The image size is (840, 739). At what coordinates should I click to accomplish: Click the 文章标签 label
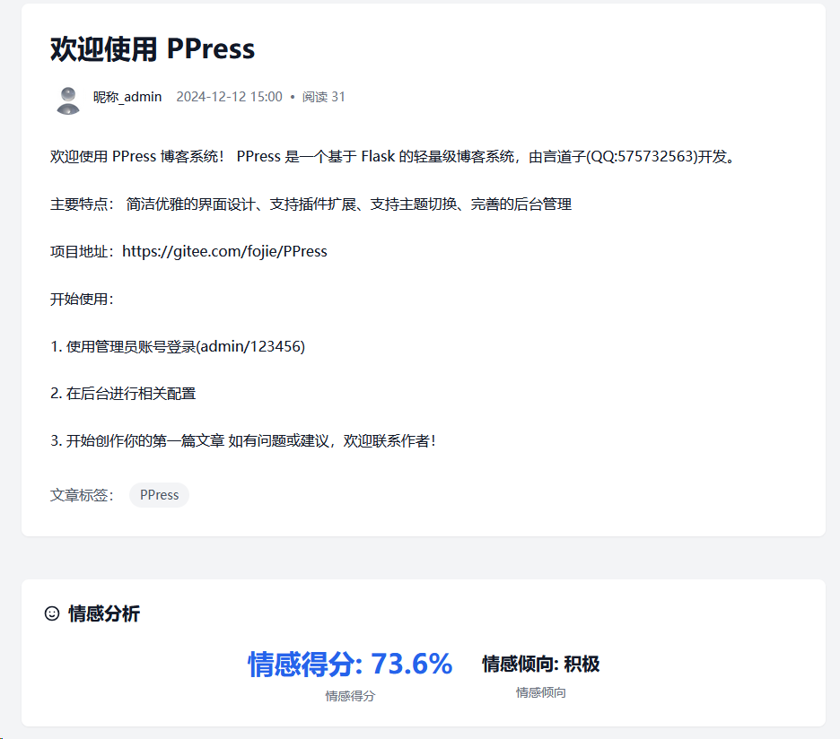click(82, 495)
